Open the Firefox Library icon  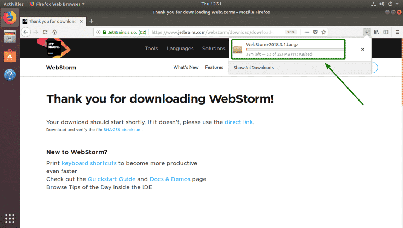click(x=376, y=32)
